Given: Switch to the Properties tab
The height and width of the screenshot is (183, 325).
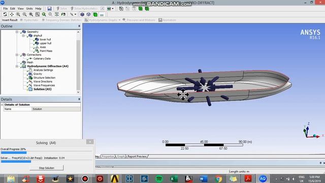Looking at the screenshot, I should point(108,157).
